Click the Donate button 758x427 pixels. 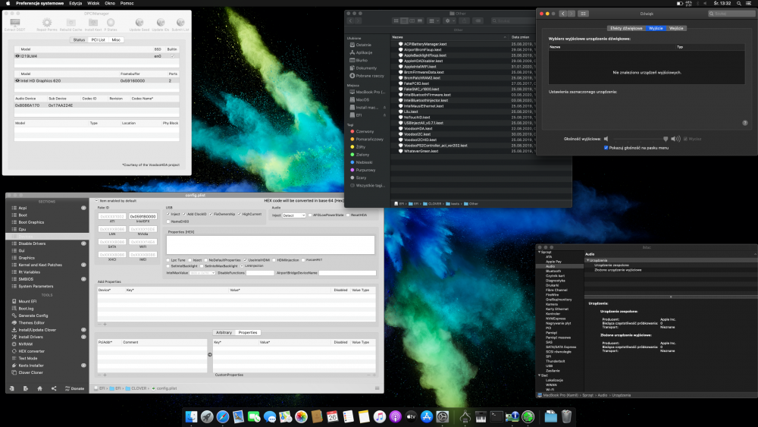pos(74,388)
